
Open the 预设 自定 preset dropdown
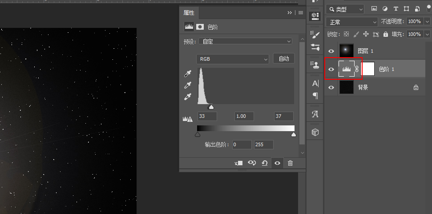point(246,42)
